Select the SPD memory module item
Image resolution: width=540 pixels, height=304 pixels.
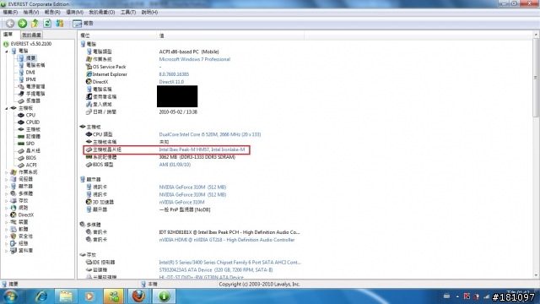[30, 144]
